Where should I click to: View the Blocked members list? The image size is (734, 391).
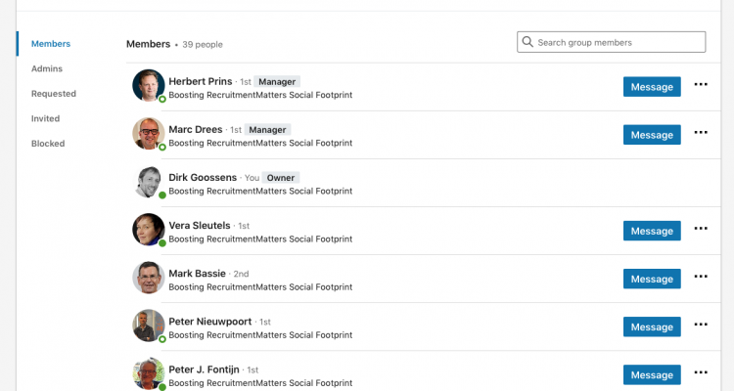click(48, 144)
